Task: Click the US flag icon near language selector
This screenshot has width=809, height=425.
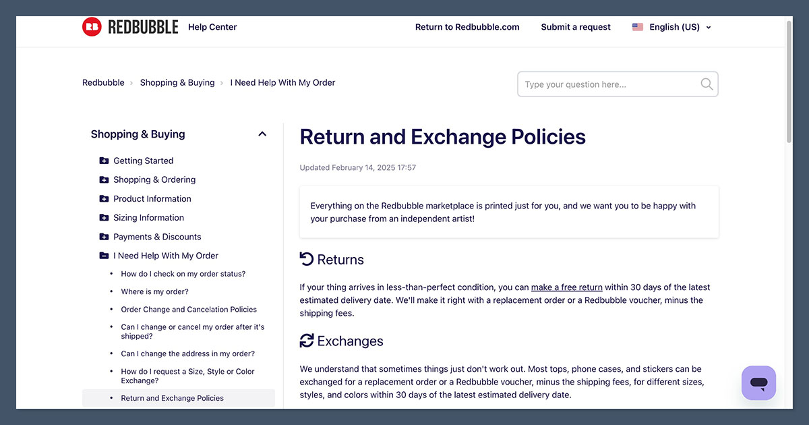Action: (x=638, y=26)
